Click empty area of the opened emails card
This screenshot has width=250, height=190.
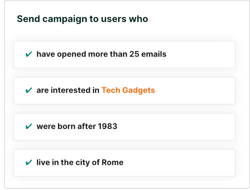pos(199,54)
